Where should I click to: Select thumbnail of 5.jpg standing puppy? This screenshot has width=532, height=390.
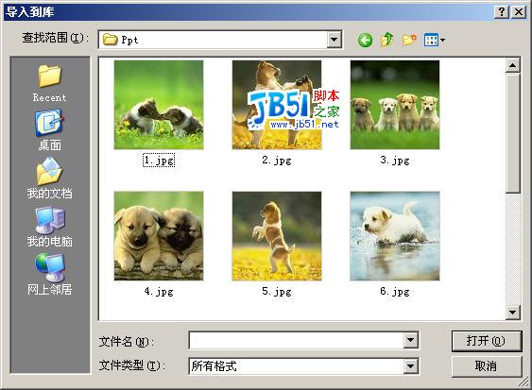click(277, 236)
